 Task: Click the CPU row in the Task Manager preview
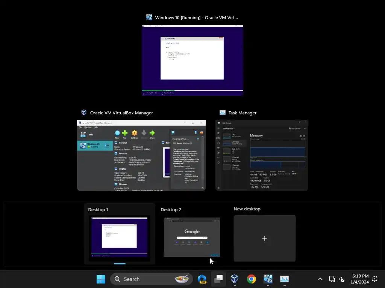click(234, 135)
